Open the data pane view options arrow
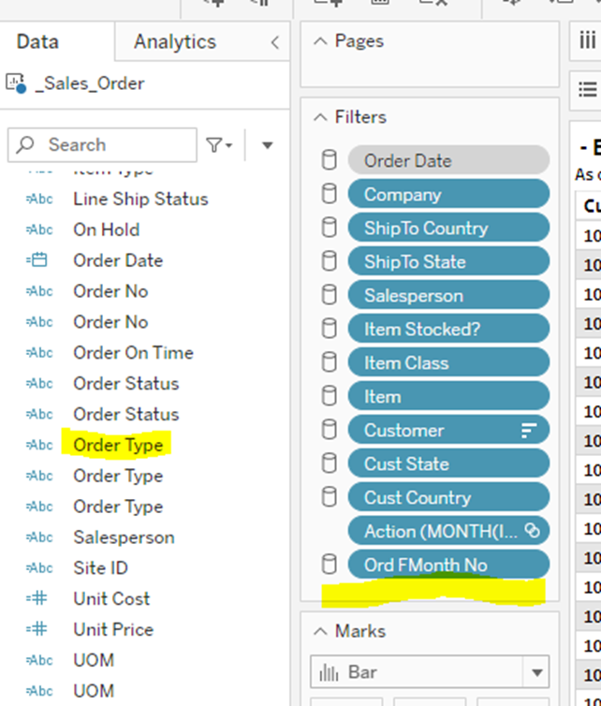The image size is (601, 706). pos(267,145)
